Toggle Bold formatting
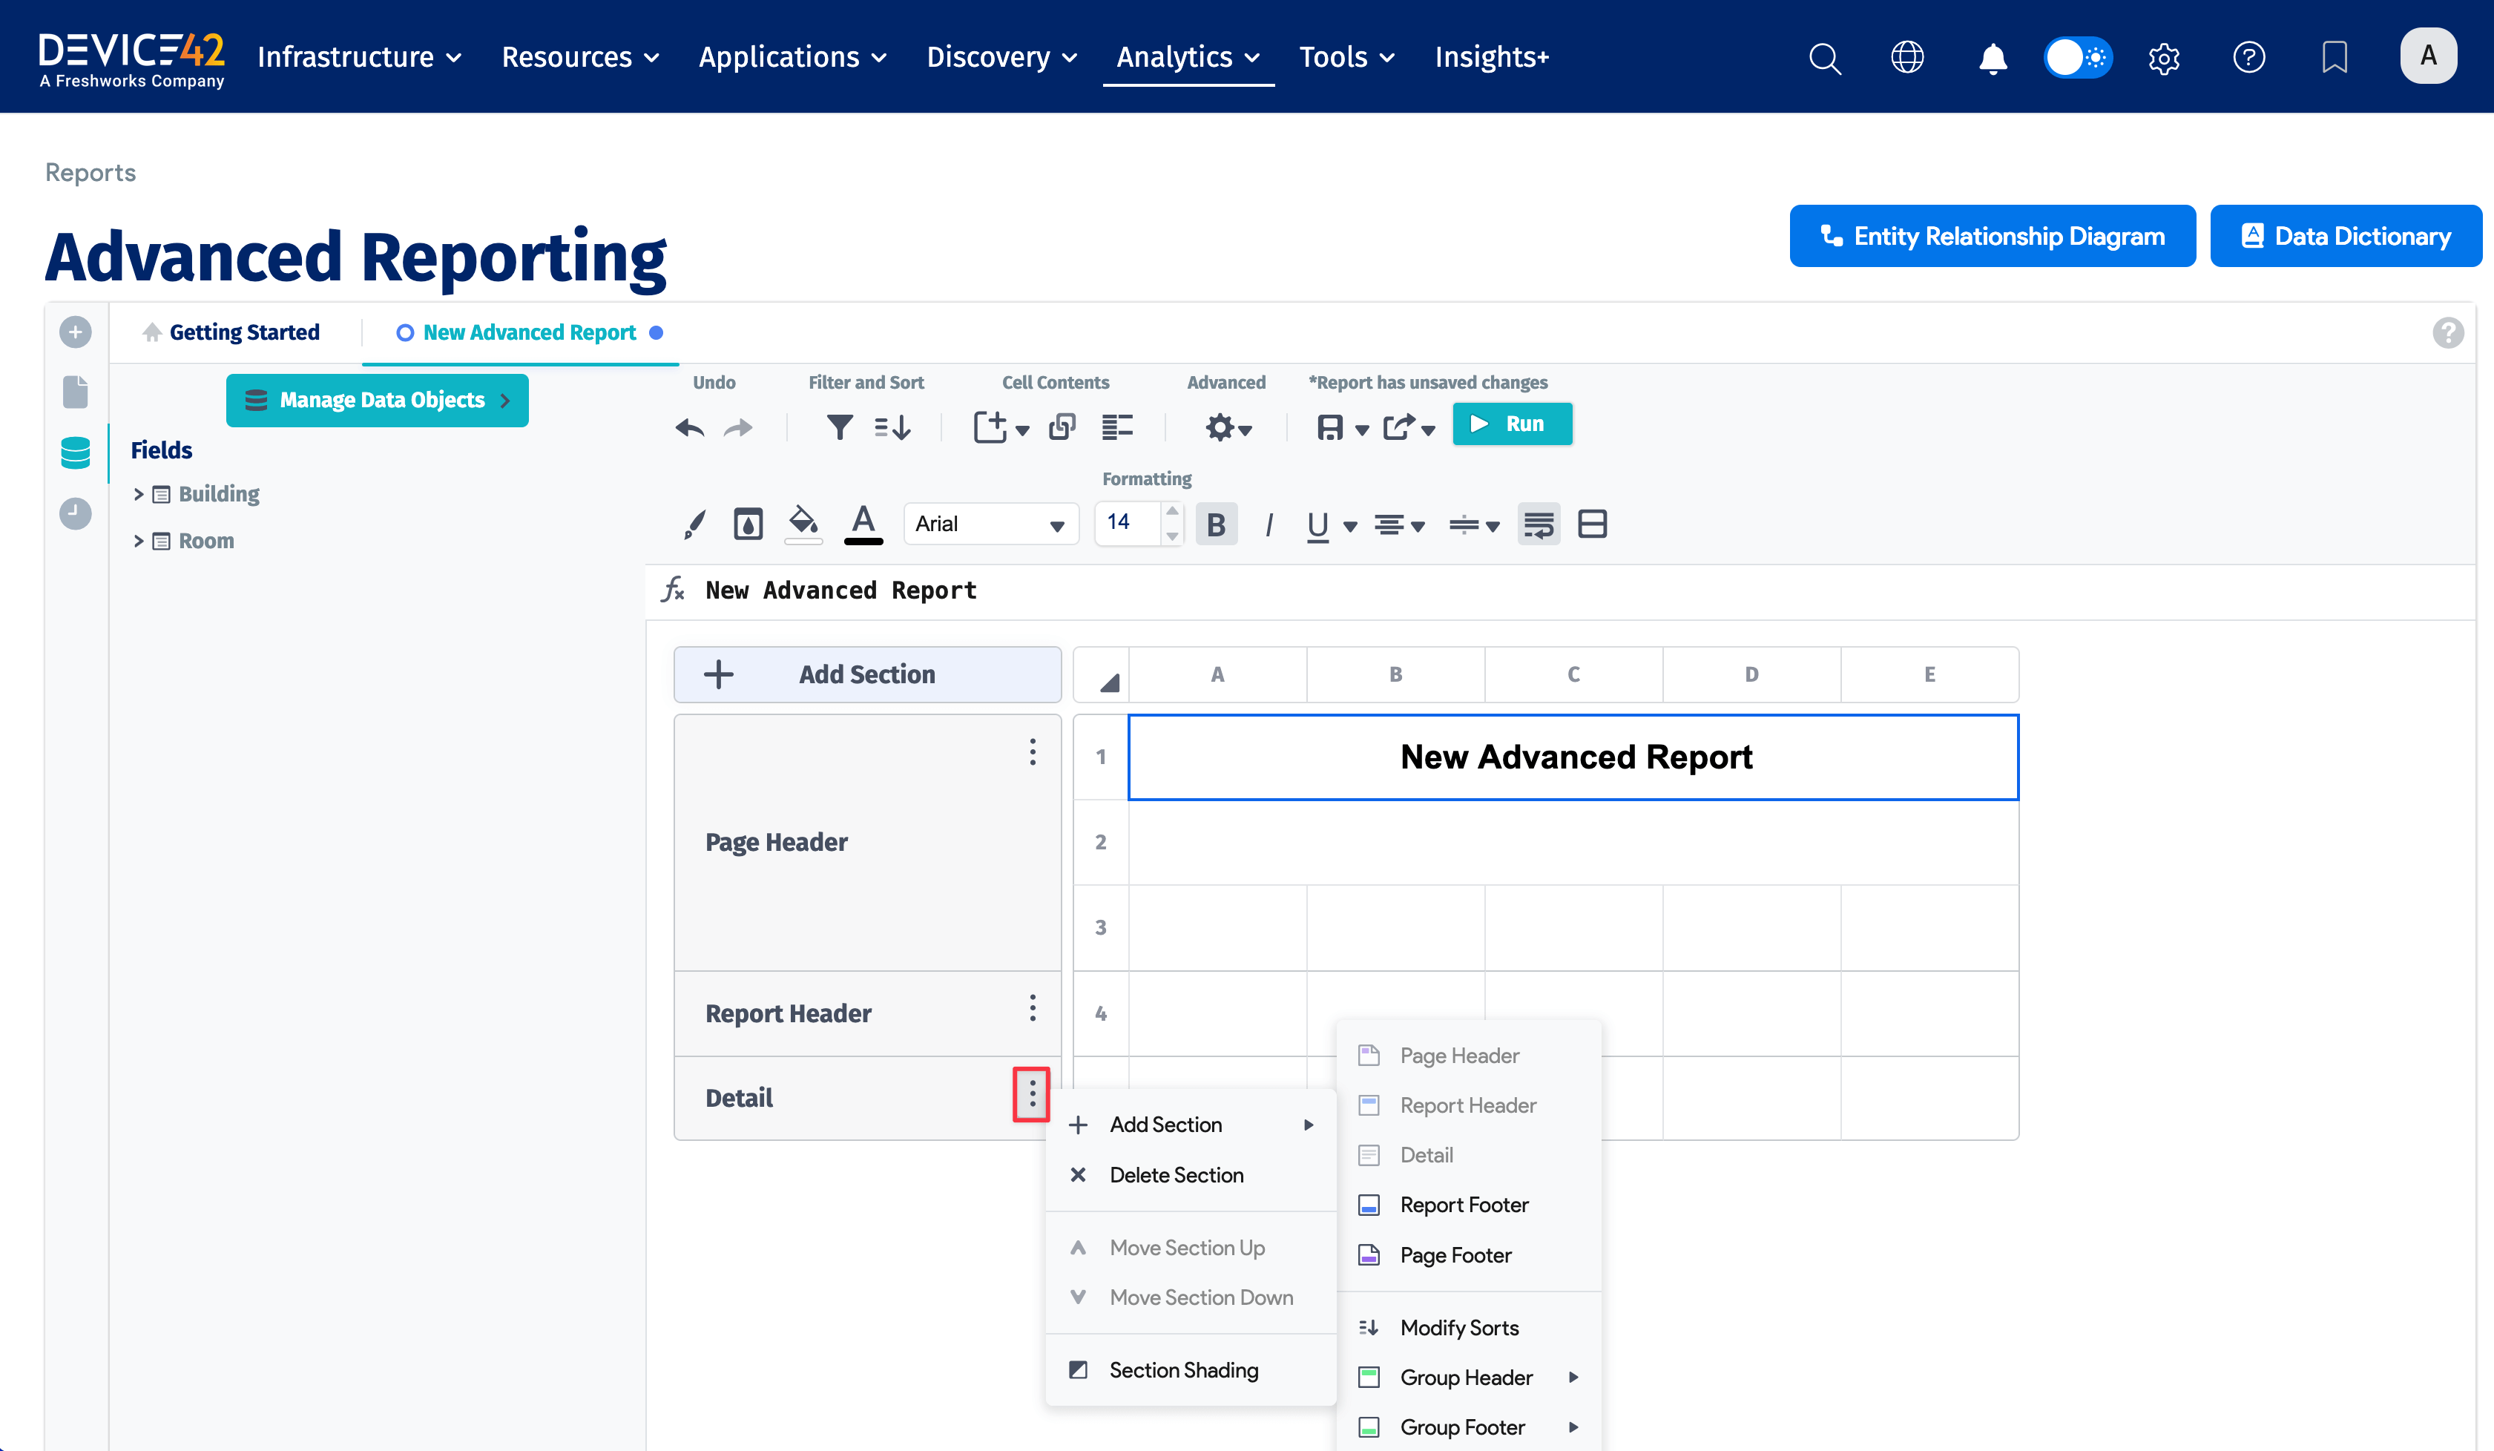2494x1451 pixels. tap(1217, 524)
